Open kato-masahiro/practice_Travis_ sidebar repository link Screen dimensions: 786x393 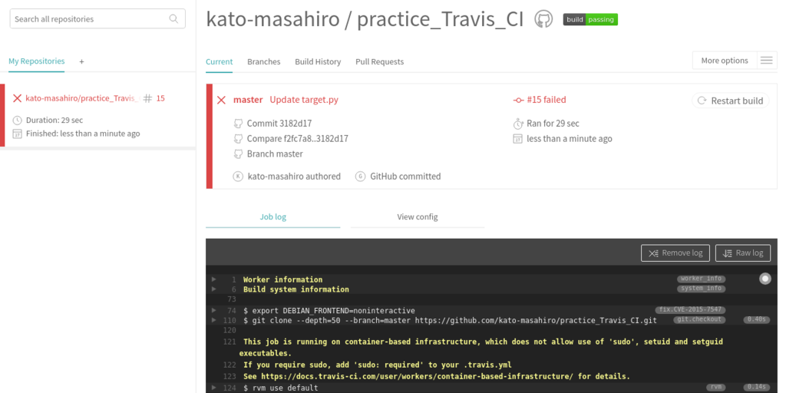82,98
